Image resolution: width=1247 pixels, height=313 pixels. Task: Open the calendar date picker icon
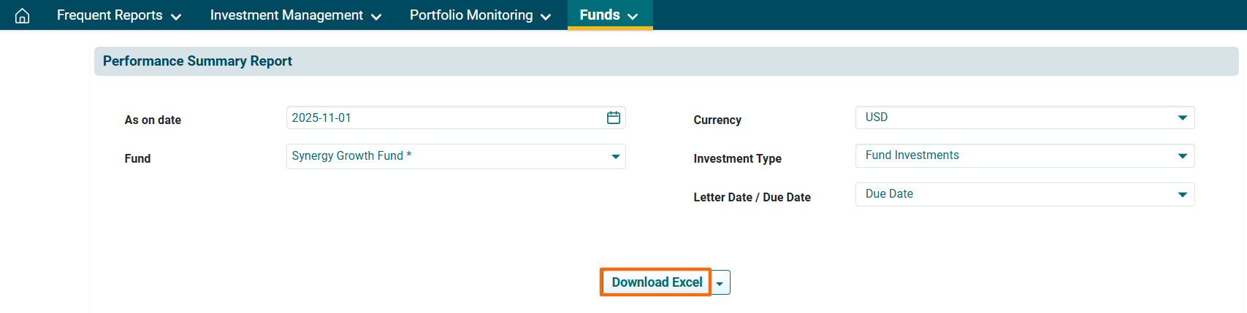coord(613,117)
